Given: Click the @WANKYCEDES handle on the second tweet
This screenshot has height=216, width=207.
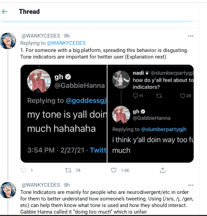Looking at the screenshot, I should click(41, 185).
